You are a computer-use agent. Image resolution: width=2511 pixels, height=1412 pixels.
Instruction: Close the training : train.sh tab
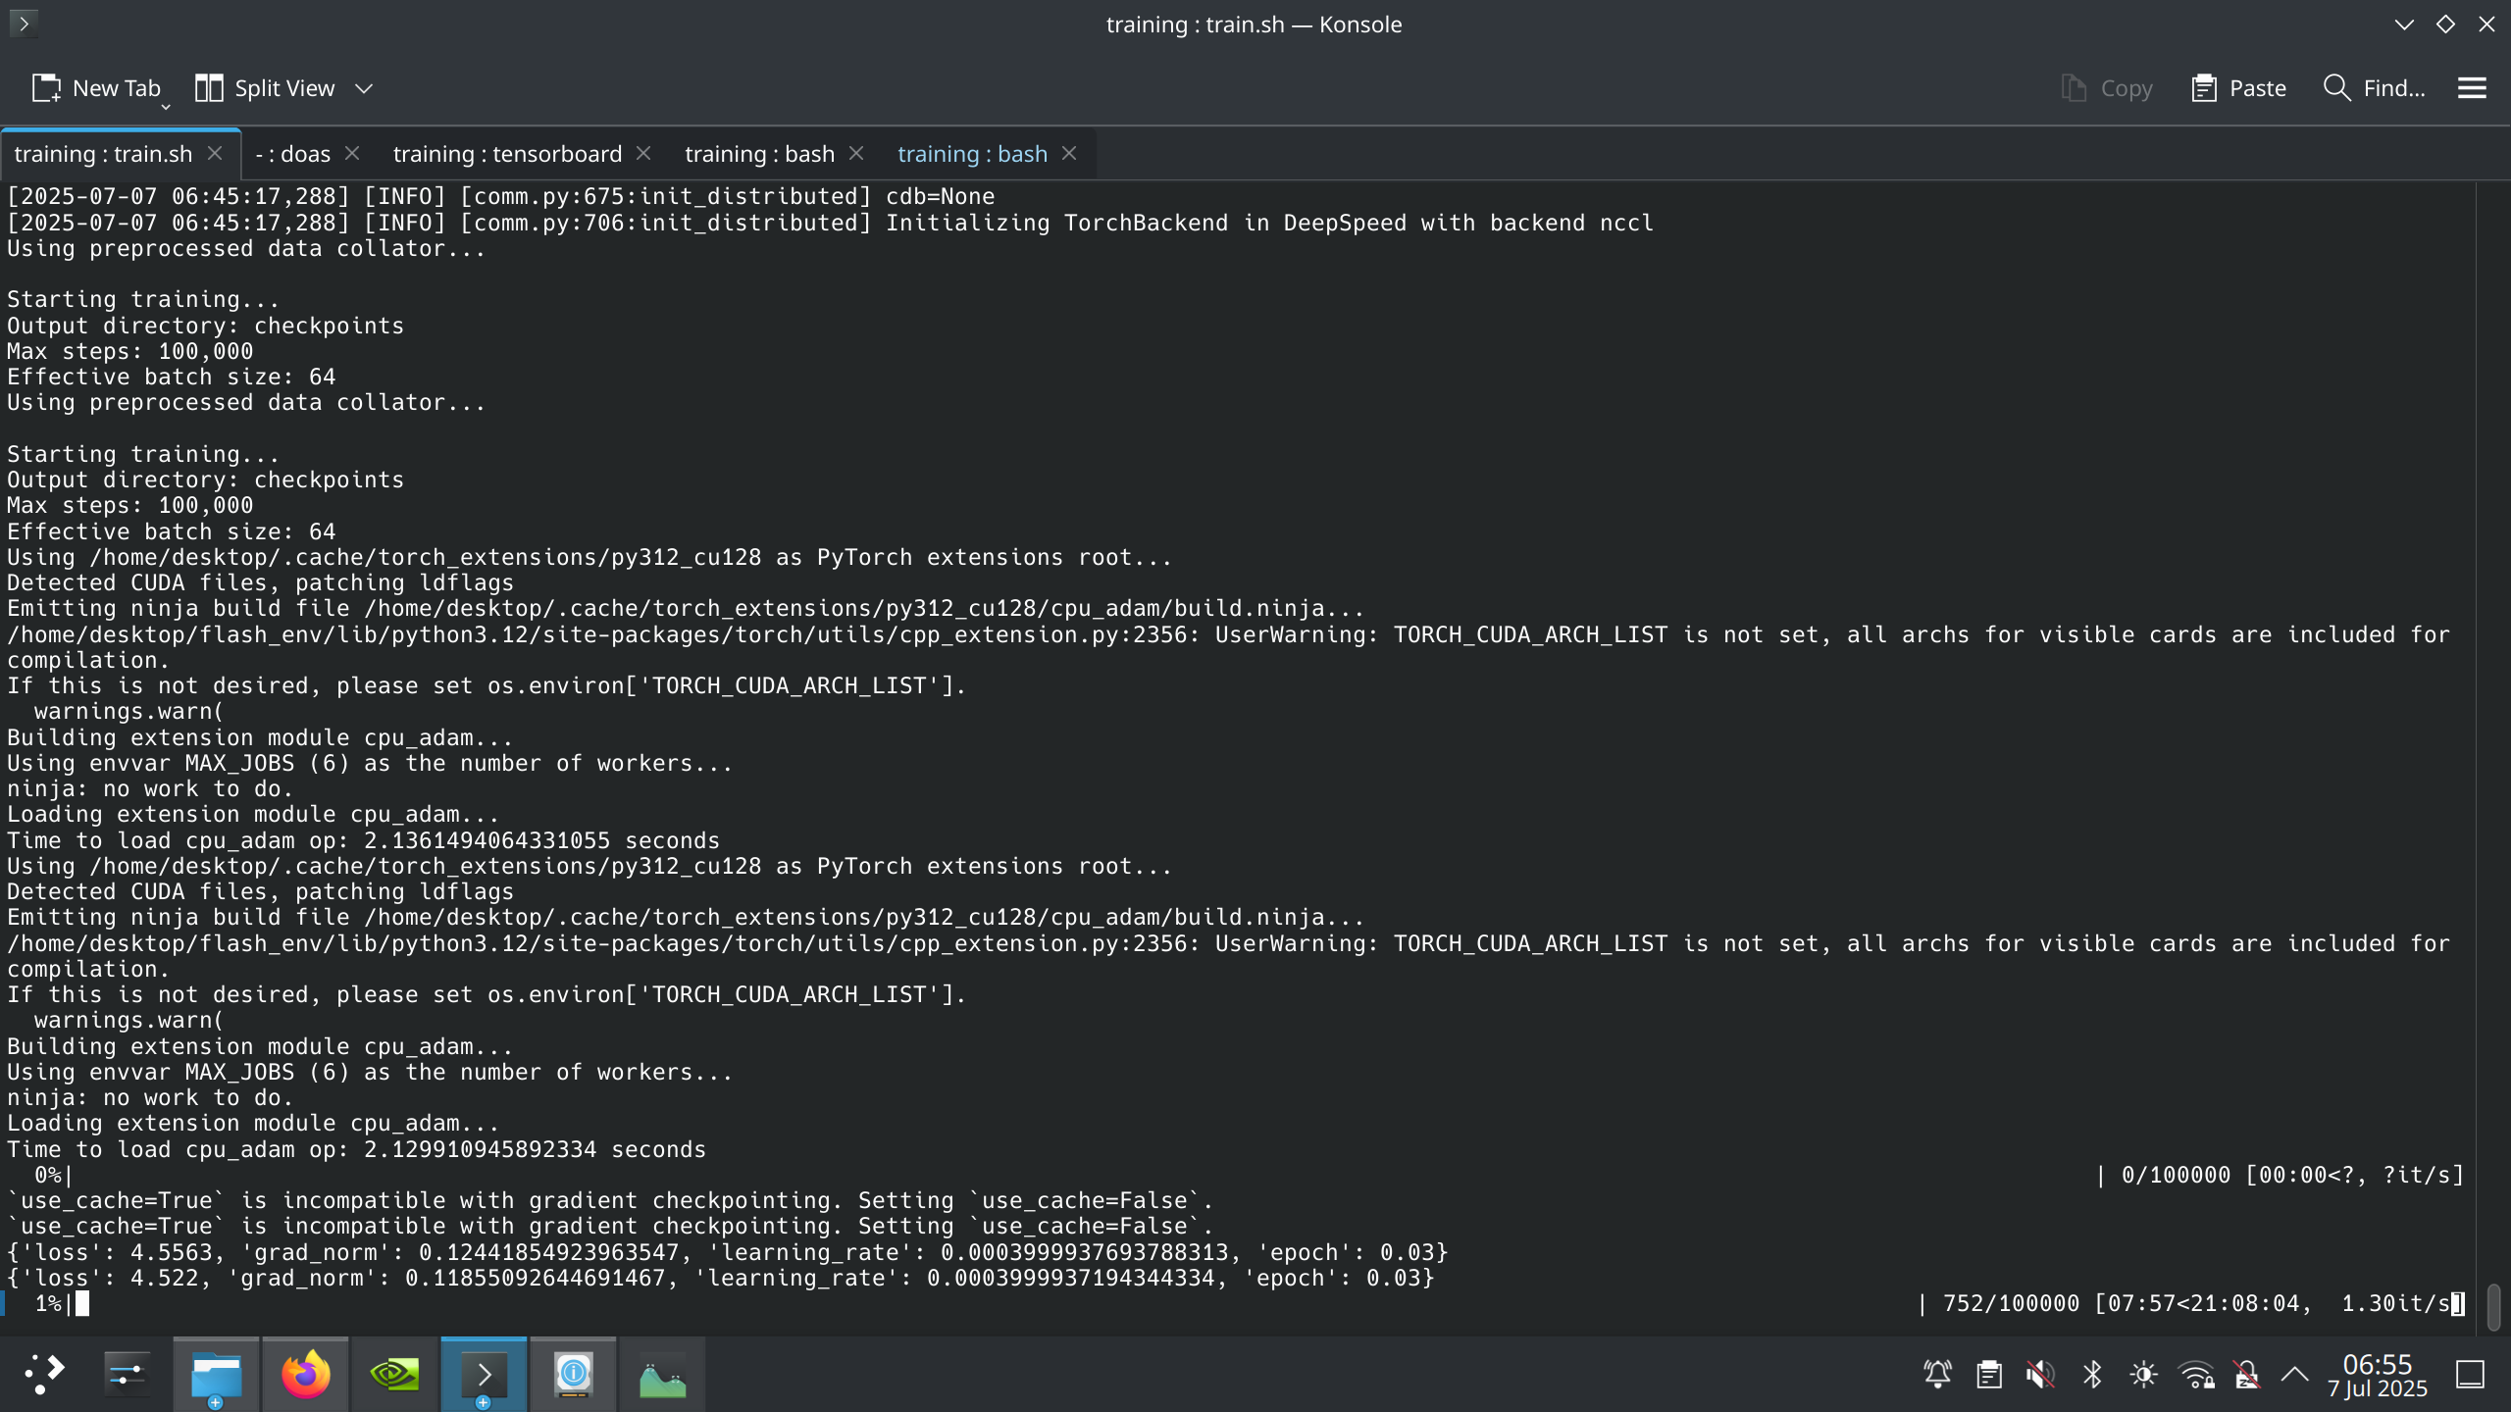(215, 153)
